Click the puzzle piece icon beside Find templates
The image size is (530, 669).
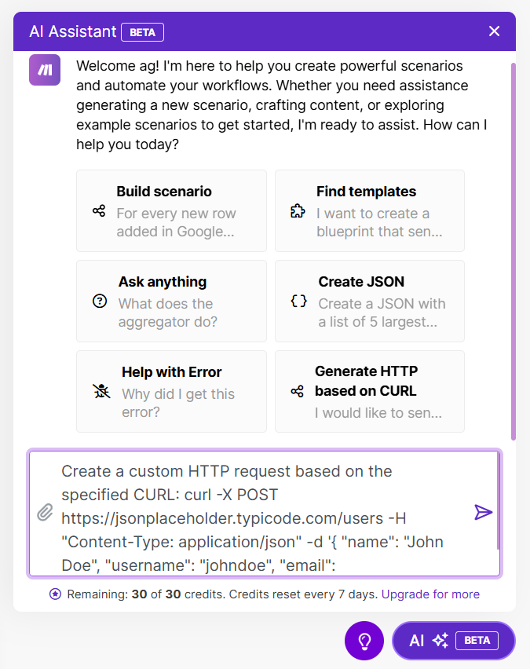(298, 211)
